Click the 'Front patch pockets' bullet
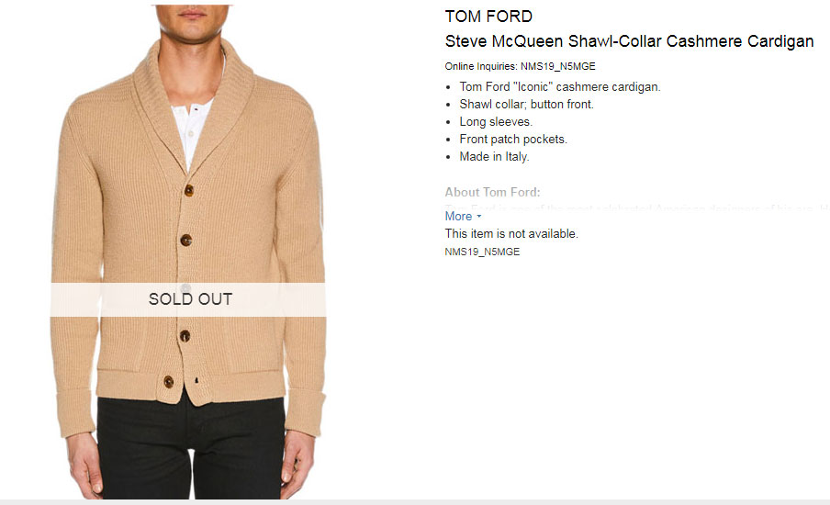 point(513,140)
